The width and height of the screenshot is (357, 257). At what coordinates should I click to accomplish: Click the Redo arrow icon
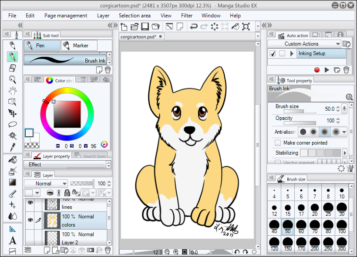pyautogui.click(x=204, y=26)
